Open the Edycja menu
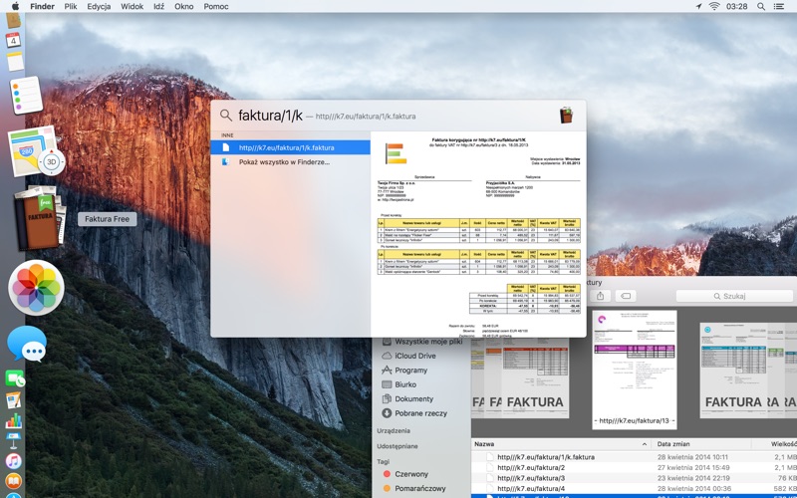The width and height of the screenshot is (797, 498). coord(99,7)
